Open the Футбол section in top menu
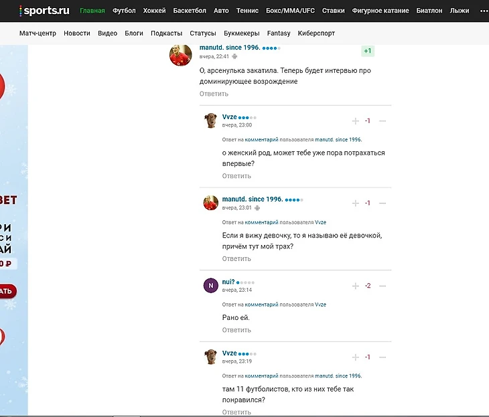Image resolution: width=489 pixels, height=417 pixels. [x=124, y=11]
